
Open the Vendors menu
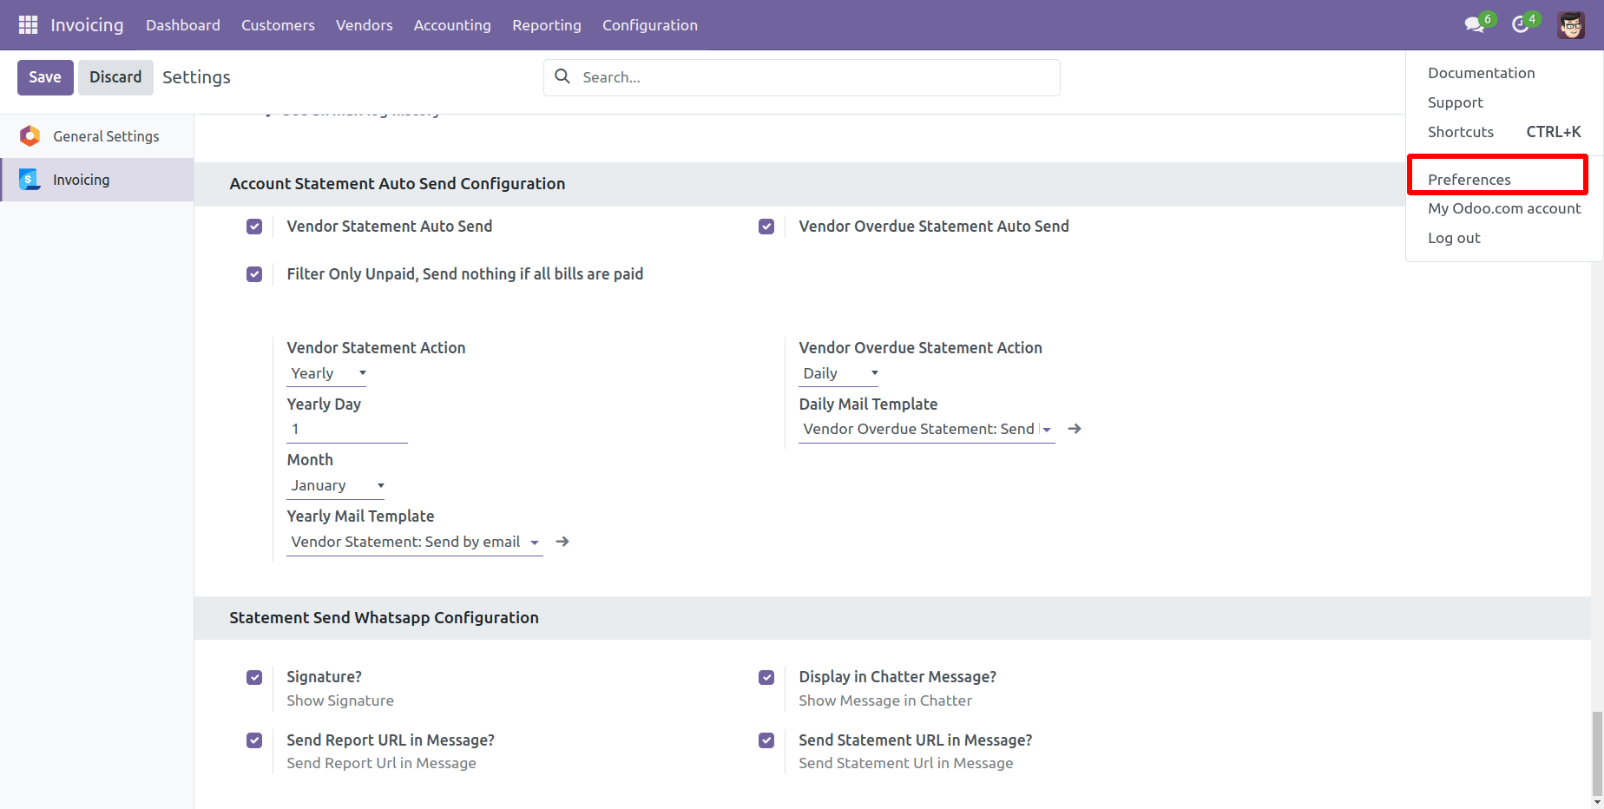(x=365, y=25)
